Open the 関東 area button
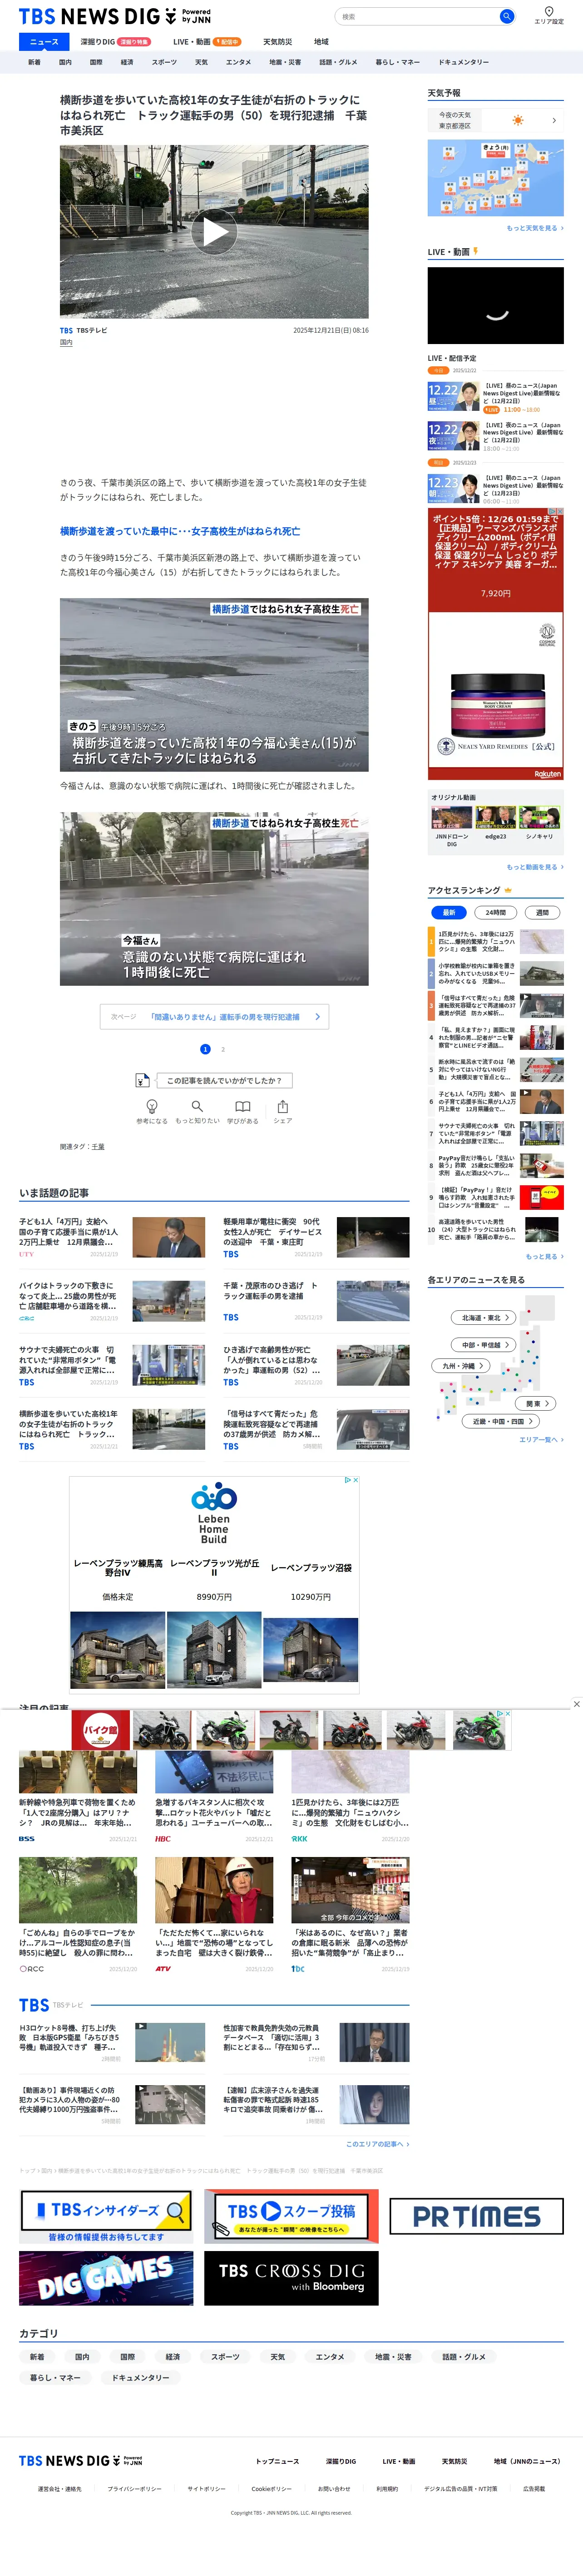 (537, 1404)
